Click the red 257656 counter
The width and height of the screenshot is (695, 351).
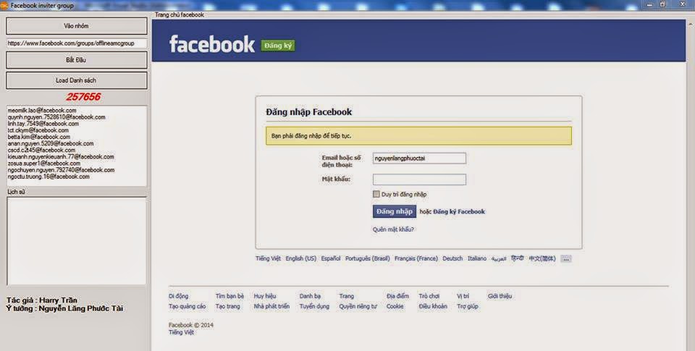click(x=83, y=96)
